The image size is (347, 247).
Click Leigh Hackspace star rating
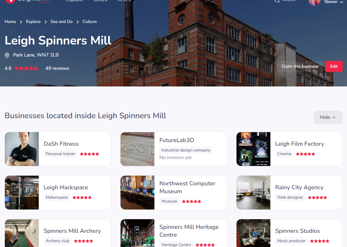[82, 197]
